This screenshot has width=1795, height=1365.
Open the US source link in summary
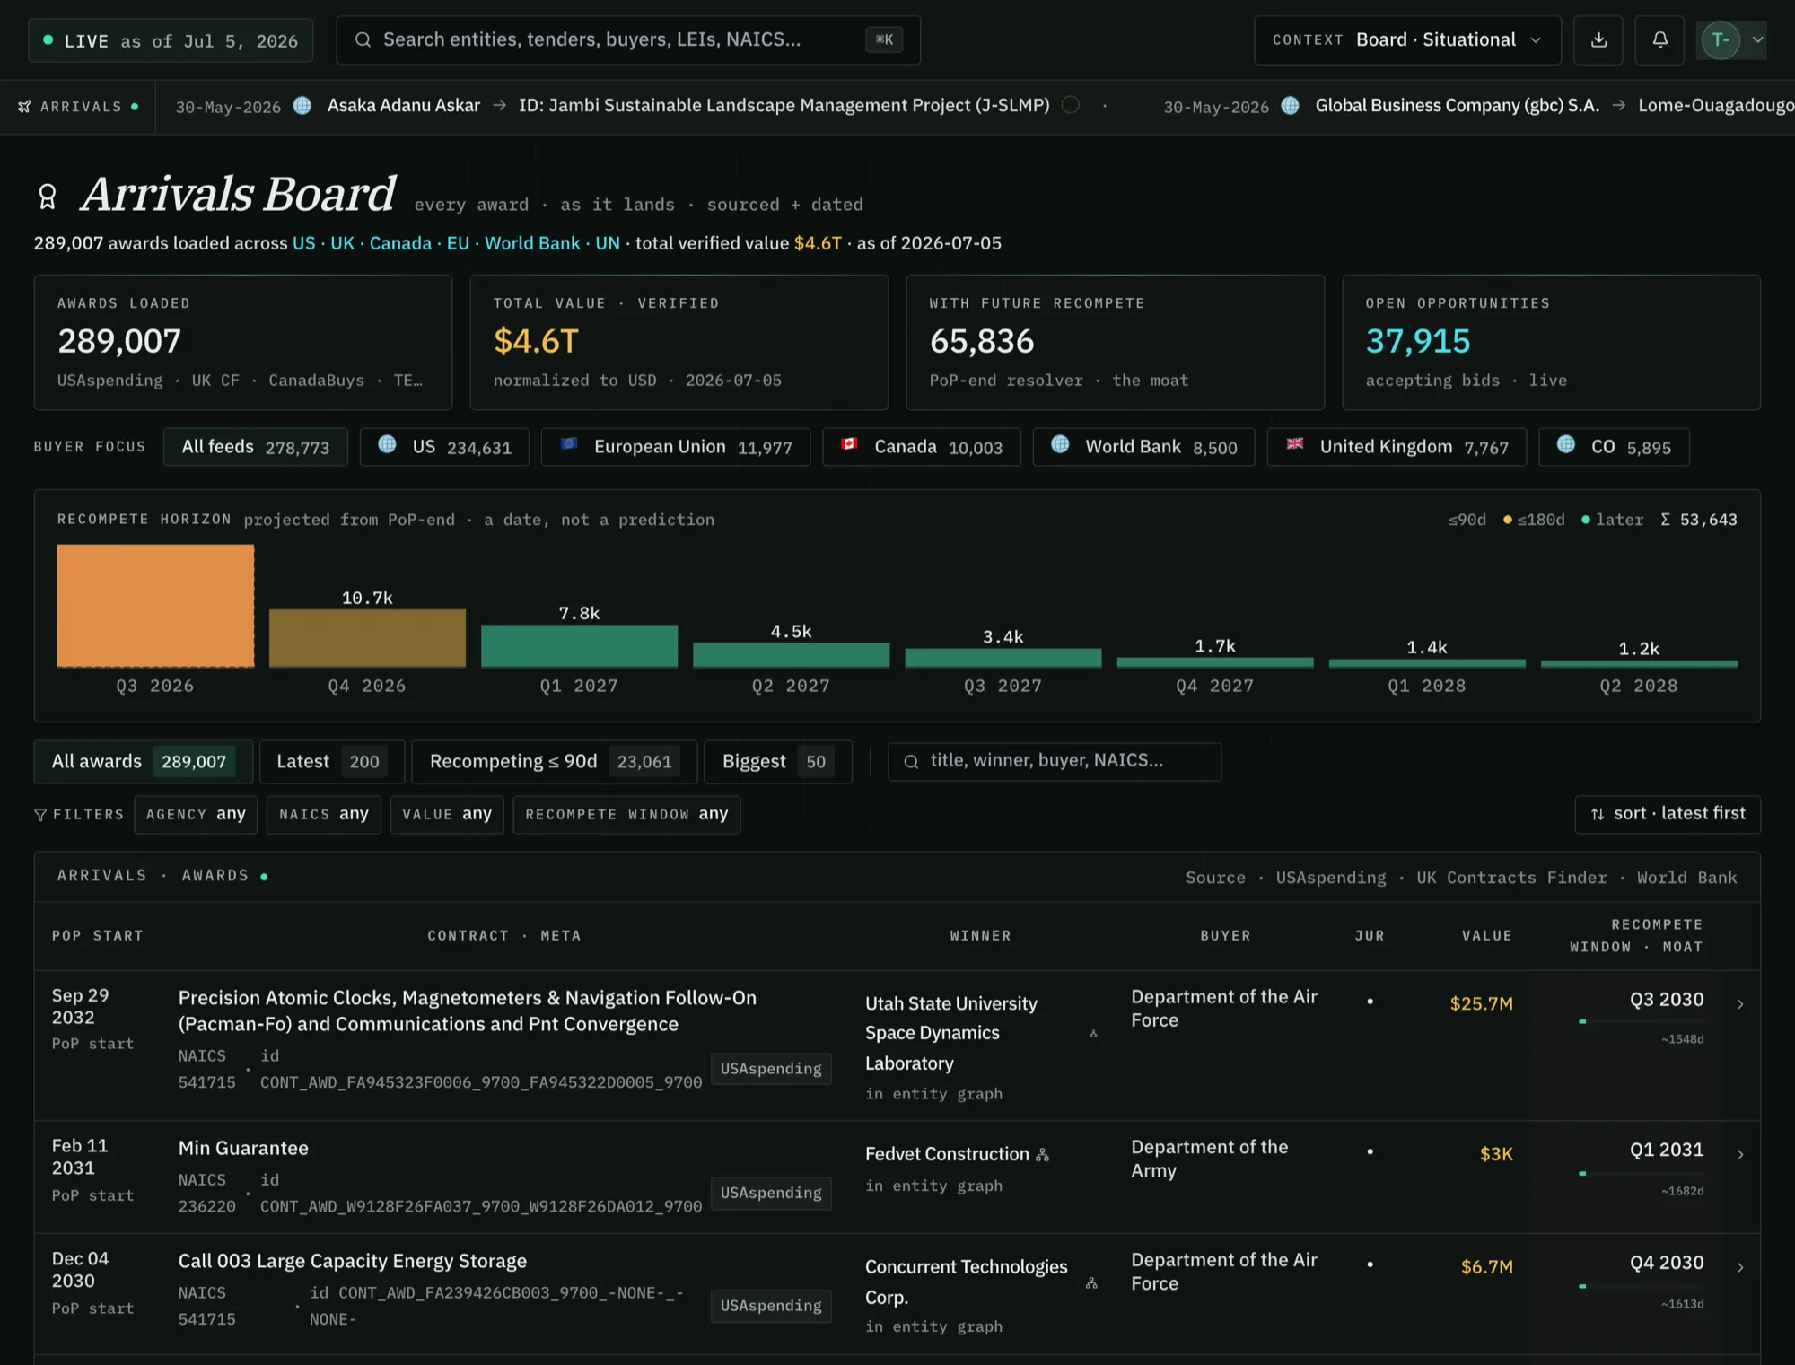coord(303,243)
